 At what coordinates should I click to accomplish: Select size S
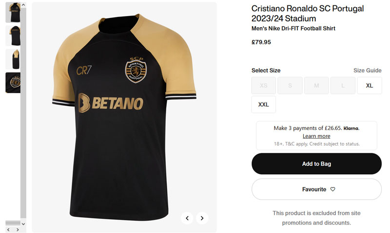coord(290,86)
